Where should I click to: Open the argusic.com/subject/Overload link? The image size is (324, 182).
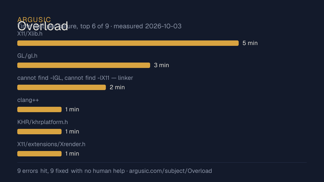coord(171,171)
